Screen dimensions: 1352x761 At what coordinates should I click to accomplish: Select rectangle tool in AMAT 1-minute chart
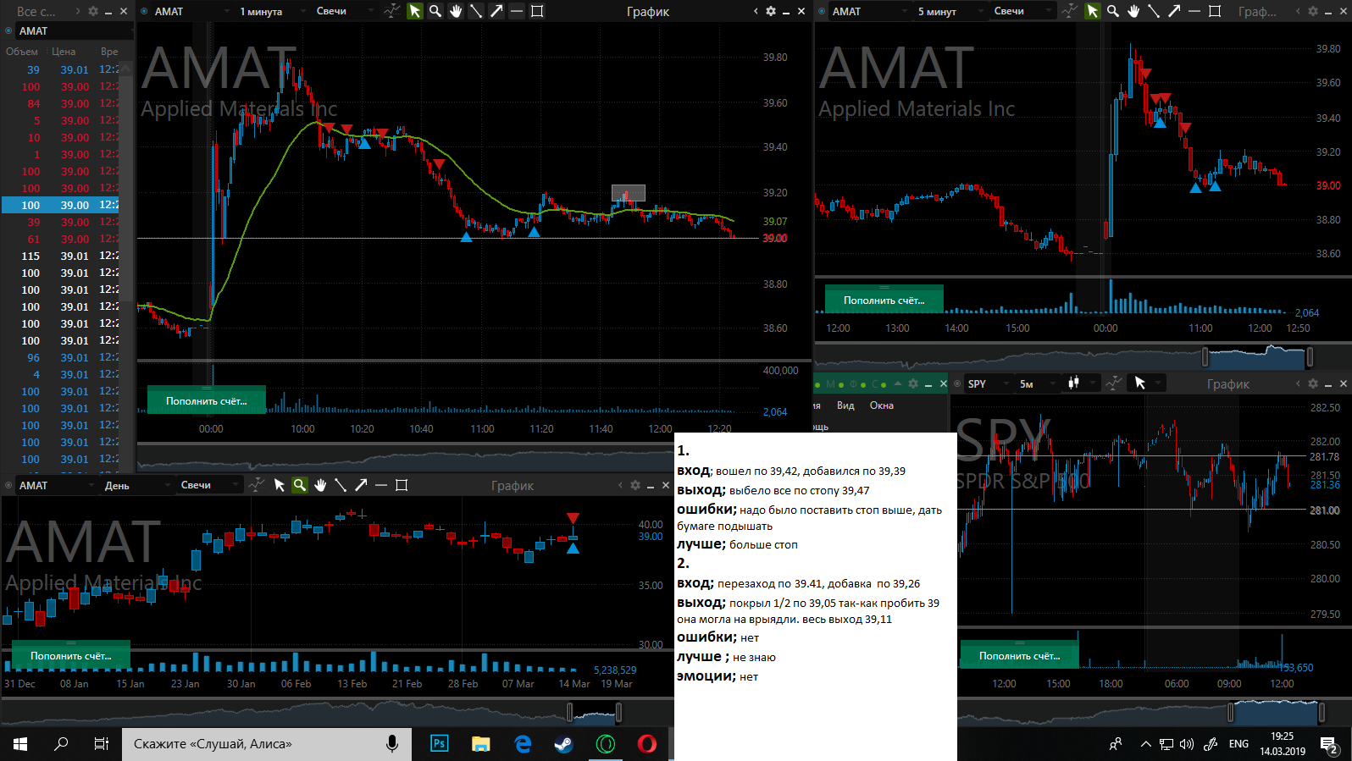(x=537, y=11)
